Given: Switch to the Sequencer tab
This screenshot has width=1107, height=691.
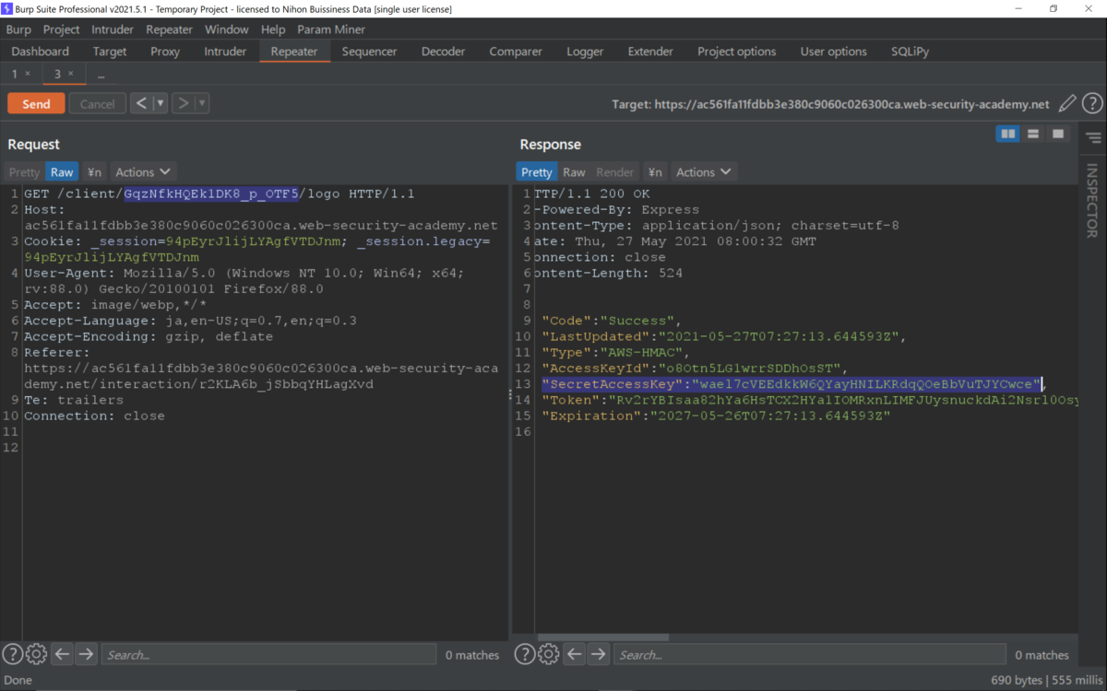Looking at the screenshot, I should click(369, 52).
